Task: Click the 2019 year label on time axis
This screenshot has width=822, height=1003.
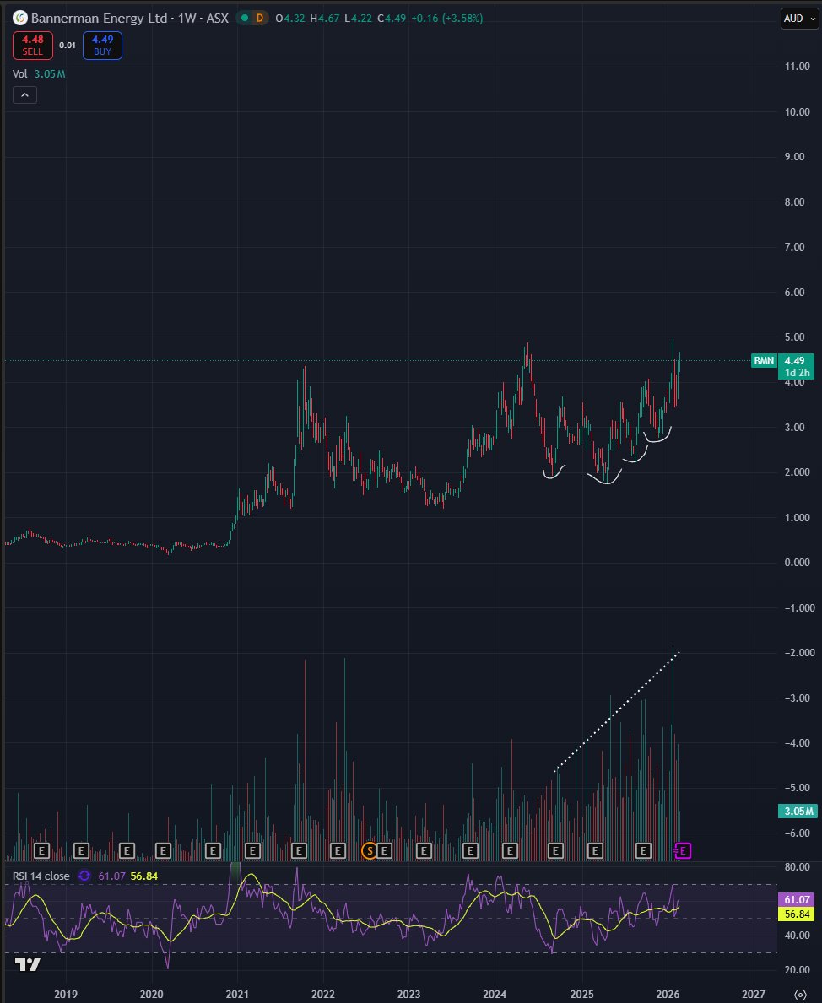Action: (66, 994)
